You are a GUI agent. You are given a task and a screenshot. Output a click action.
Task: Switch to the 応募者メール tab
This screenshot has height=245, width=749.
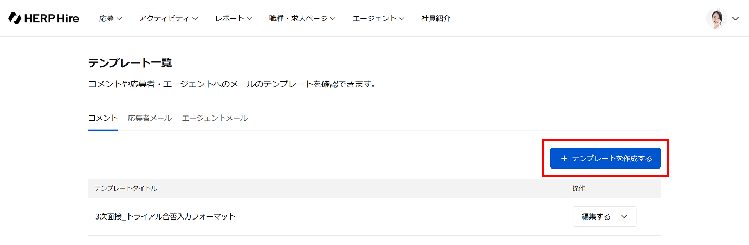[150, 118]
